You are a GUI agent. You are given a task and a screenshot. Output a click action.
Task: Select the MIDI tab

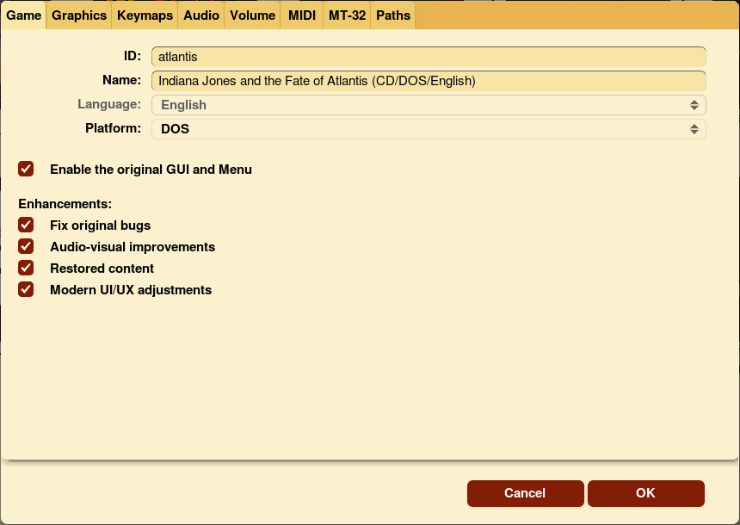pos(302,15)
